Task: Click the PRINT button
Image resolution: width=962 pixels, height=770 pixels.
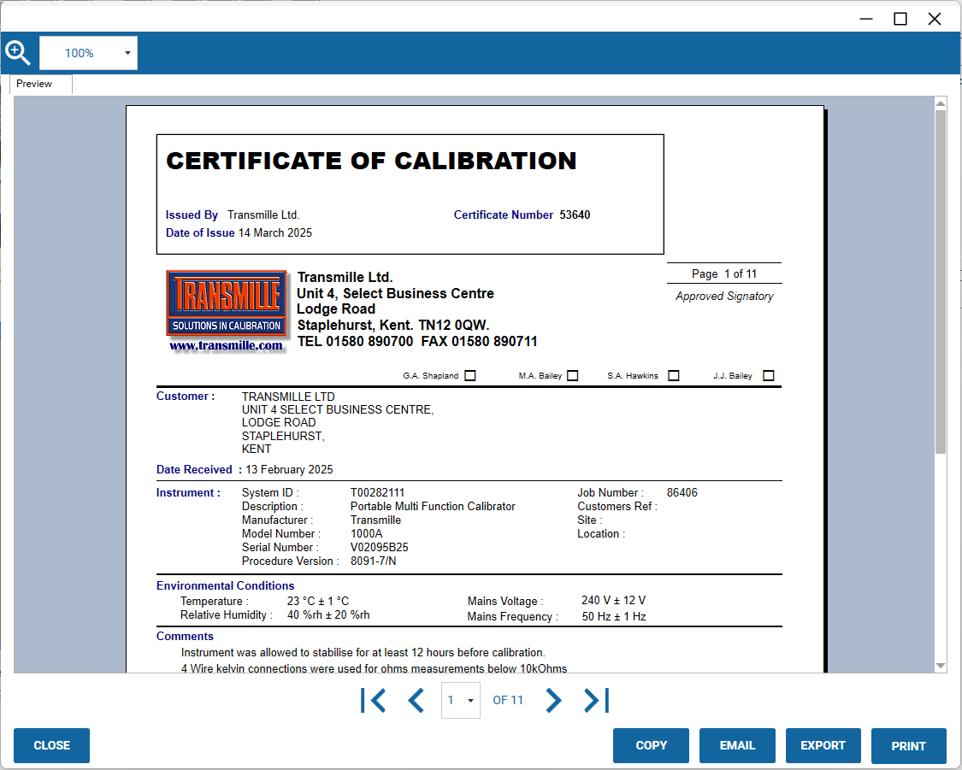Action: pos(909,745)
